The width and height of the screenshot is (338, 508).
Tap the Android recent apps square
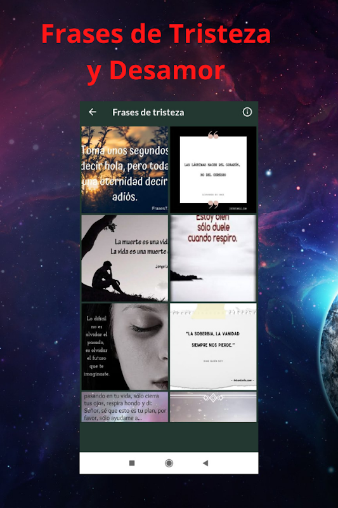(132, 463)
